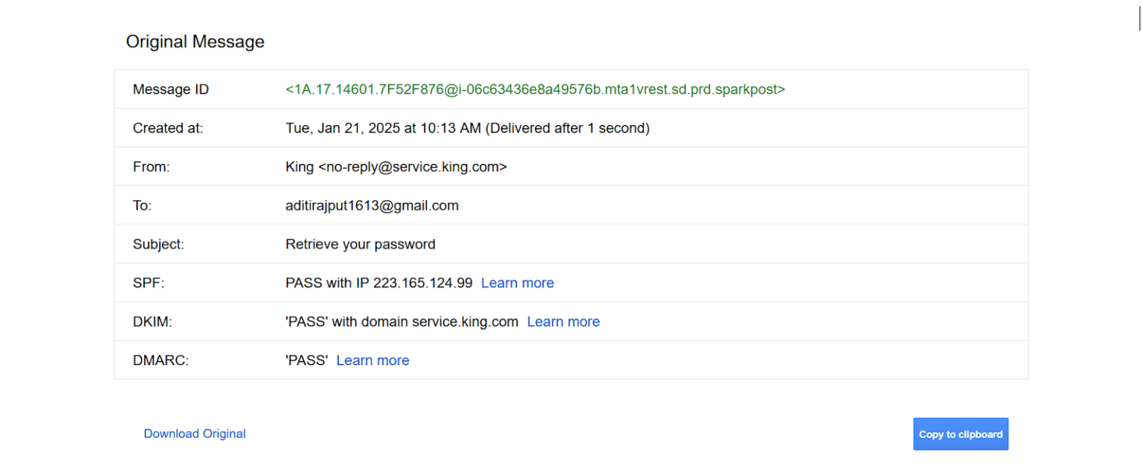Open the 'Download Original' link
This screenshot has width=1142, height=473.
[x=194, y=434]
